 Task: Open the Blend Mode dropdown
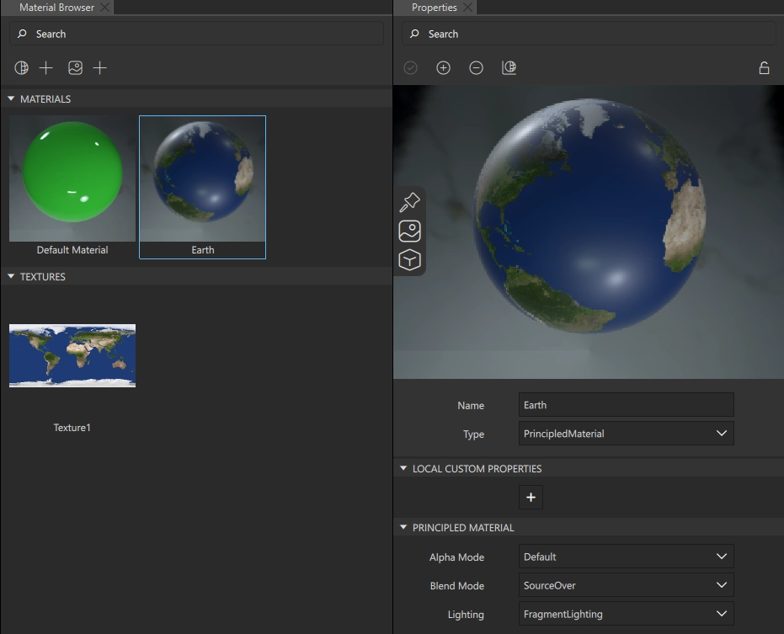pyautogui.click(x=626, y=585)
